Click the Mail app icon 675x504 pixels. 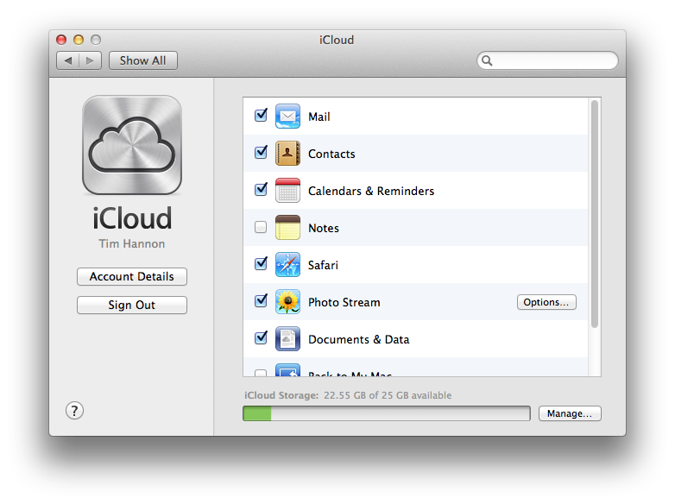287,117
